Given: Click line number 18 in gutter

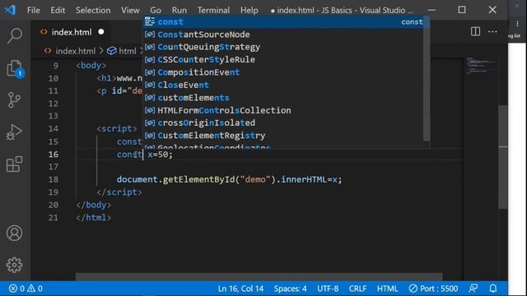Looking at the screenshot, I should click(53, 179).
